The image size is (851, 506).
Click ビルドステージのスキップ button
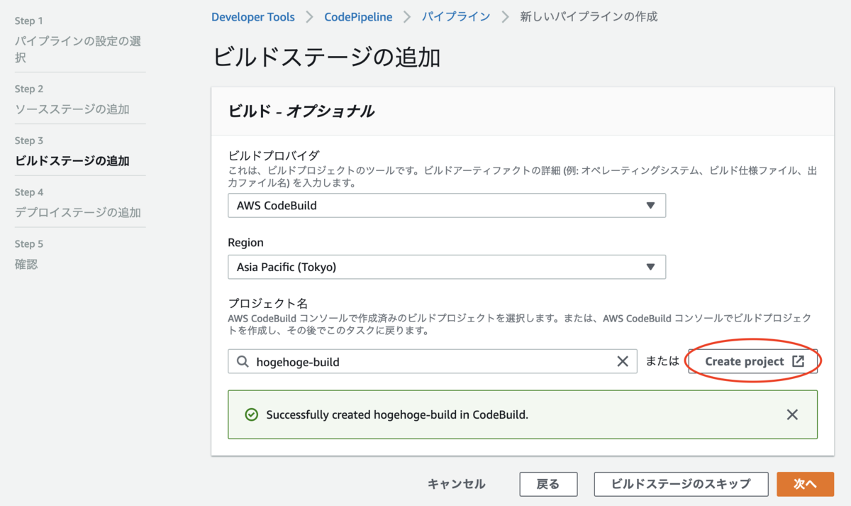pyautogui.click(x=681, y=484)
